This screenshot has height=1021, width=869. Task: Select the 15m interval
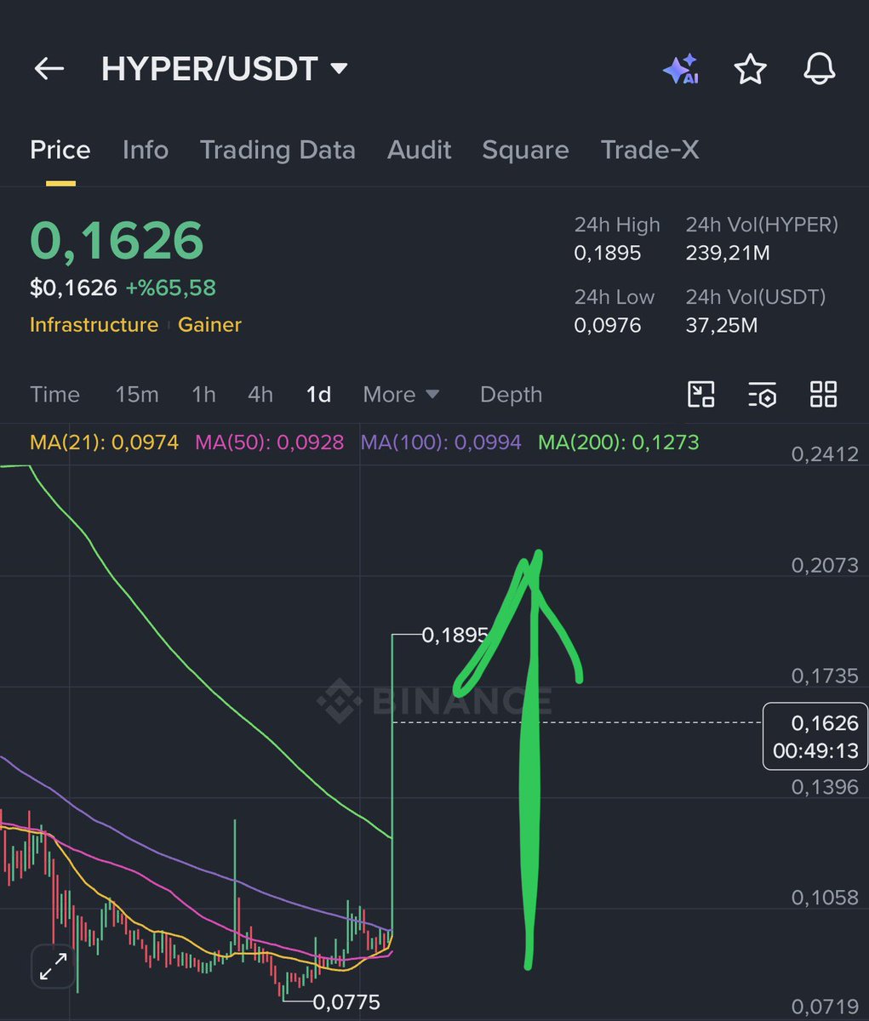(137, 394)
